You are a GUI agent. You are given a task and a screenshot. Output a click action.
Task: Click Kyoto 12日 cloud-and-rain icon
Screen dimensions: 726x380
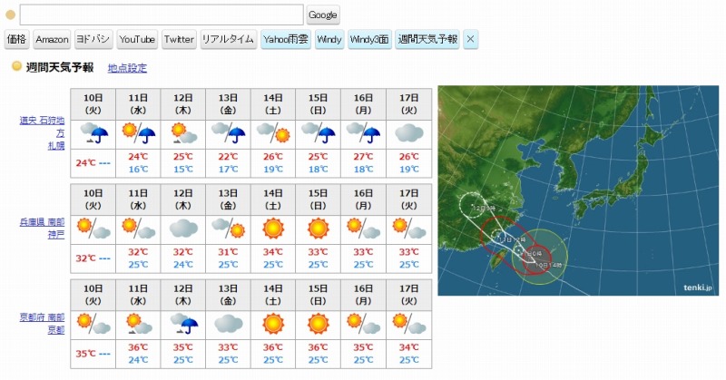183,325
